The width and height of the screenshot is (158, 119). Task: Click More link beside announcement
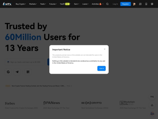tap(69, 86)
